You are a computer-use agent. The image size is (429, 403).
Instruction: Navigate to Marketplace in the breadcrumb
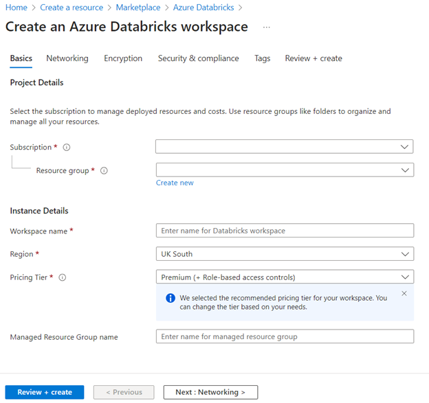(x=137, y=8)
